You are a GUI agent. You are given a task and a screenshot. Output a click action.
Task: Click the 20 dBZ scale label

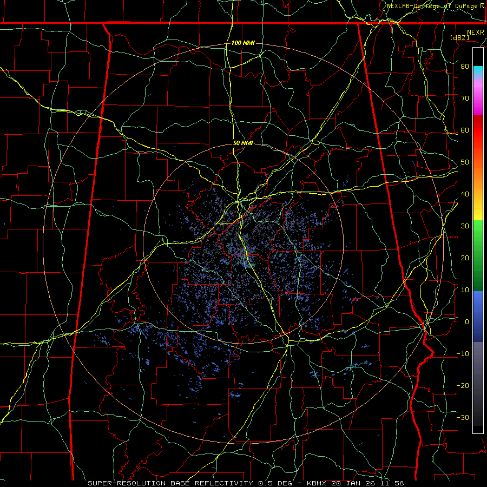465,258
